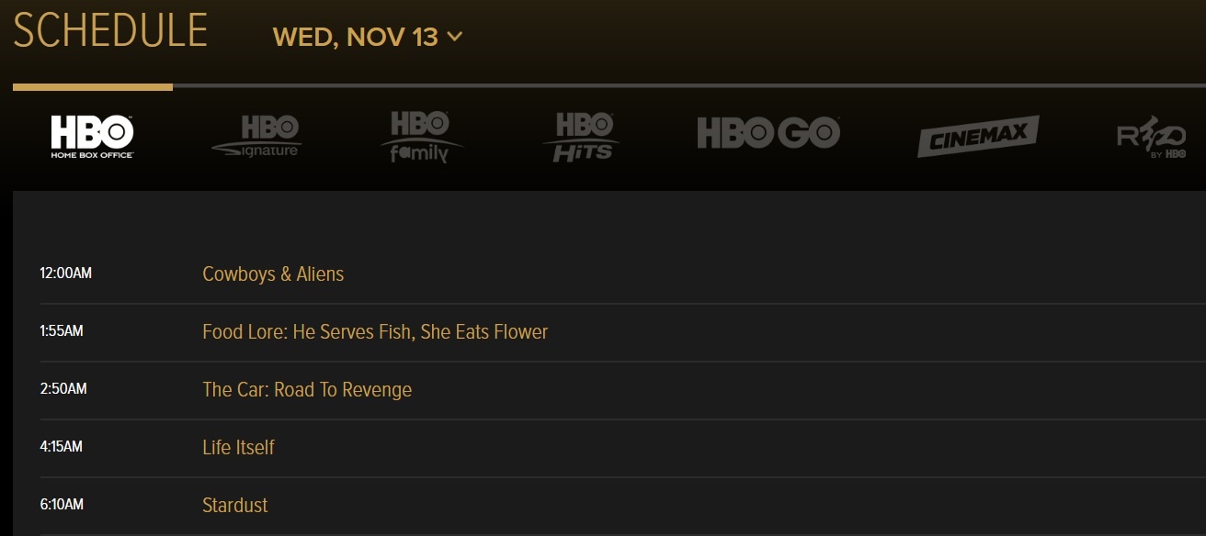Open the HBO GO channel logo

(768, 134)
